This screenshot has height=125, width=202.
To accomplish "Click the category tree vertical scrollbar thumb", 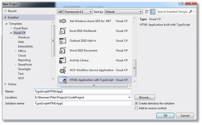I will 53,41.
